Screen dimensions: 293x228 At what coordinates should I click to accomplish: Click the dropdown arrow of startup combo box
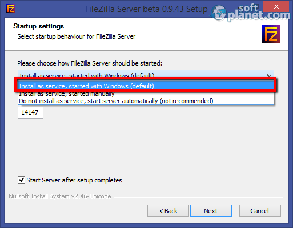pos(269,75)
